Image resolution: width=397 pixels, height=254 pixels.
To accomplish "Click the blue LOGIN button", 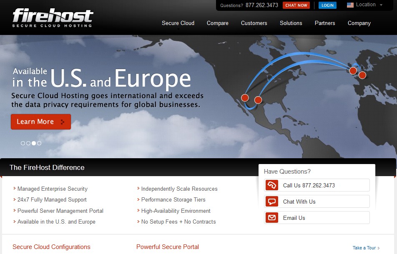I will [x=327, y=5].
